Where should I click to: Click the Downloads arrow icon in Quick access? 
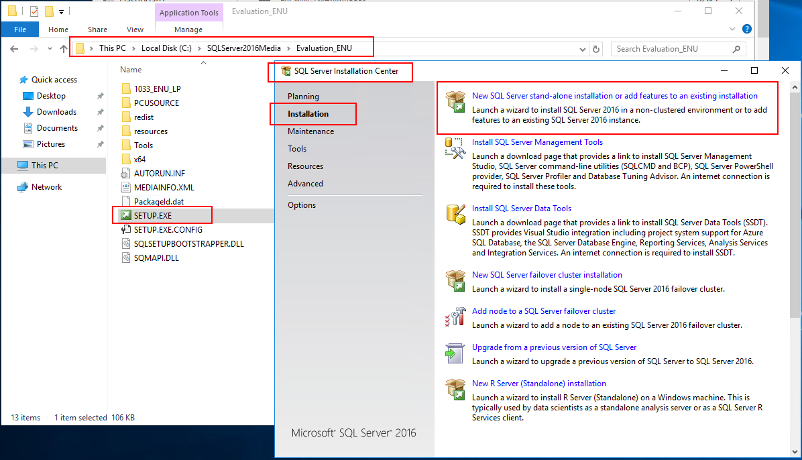28,111
